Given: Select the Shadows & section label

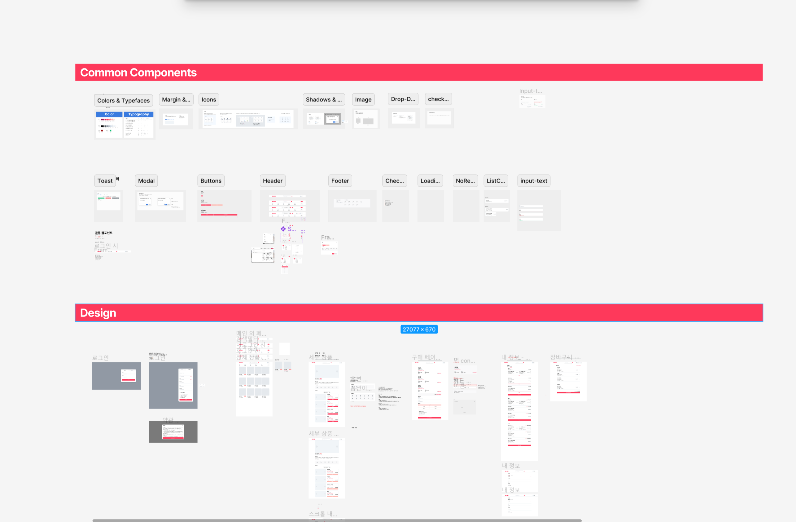Looking at the screenshot, I should pos(323,100).
